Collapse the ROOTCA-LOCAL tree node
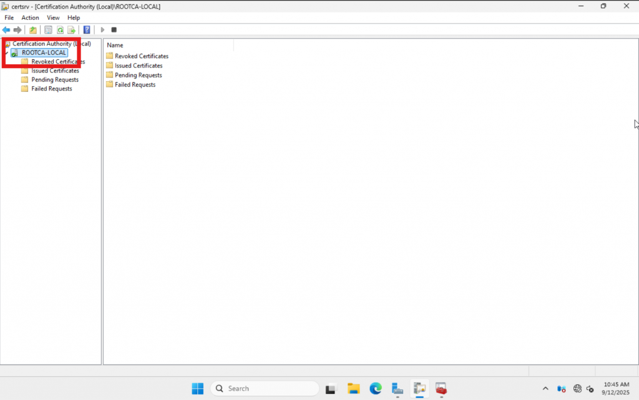The image size is (639, 400). [6, 53]
